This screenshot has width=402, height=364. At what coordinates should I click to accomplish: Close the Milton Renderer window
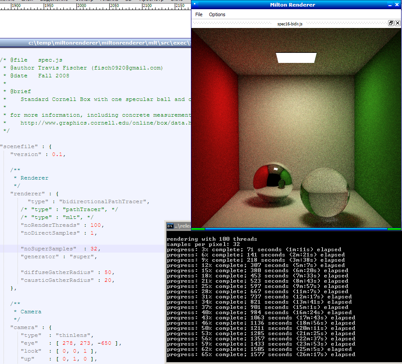click(397, 5)
